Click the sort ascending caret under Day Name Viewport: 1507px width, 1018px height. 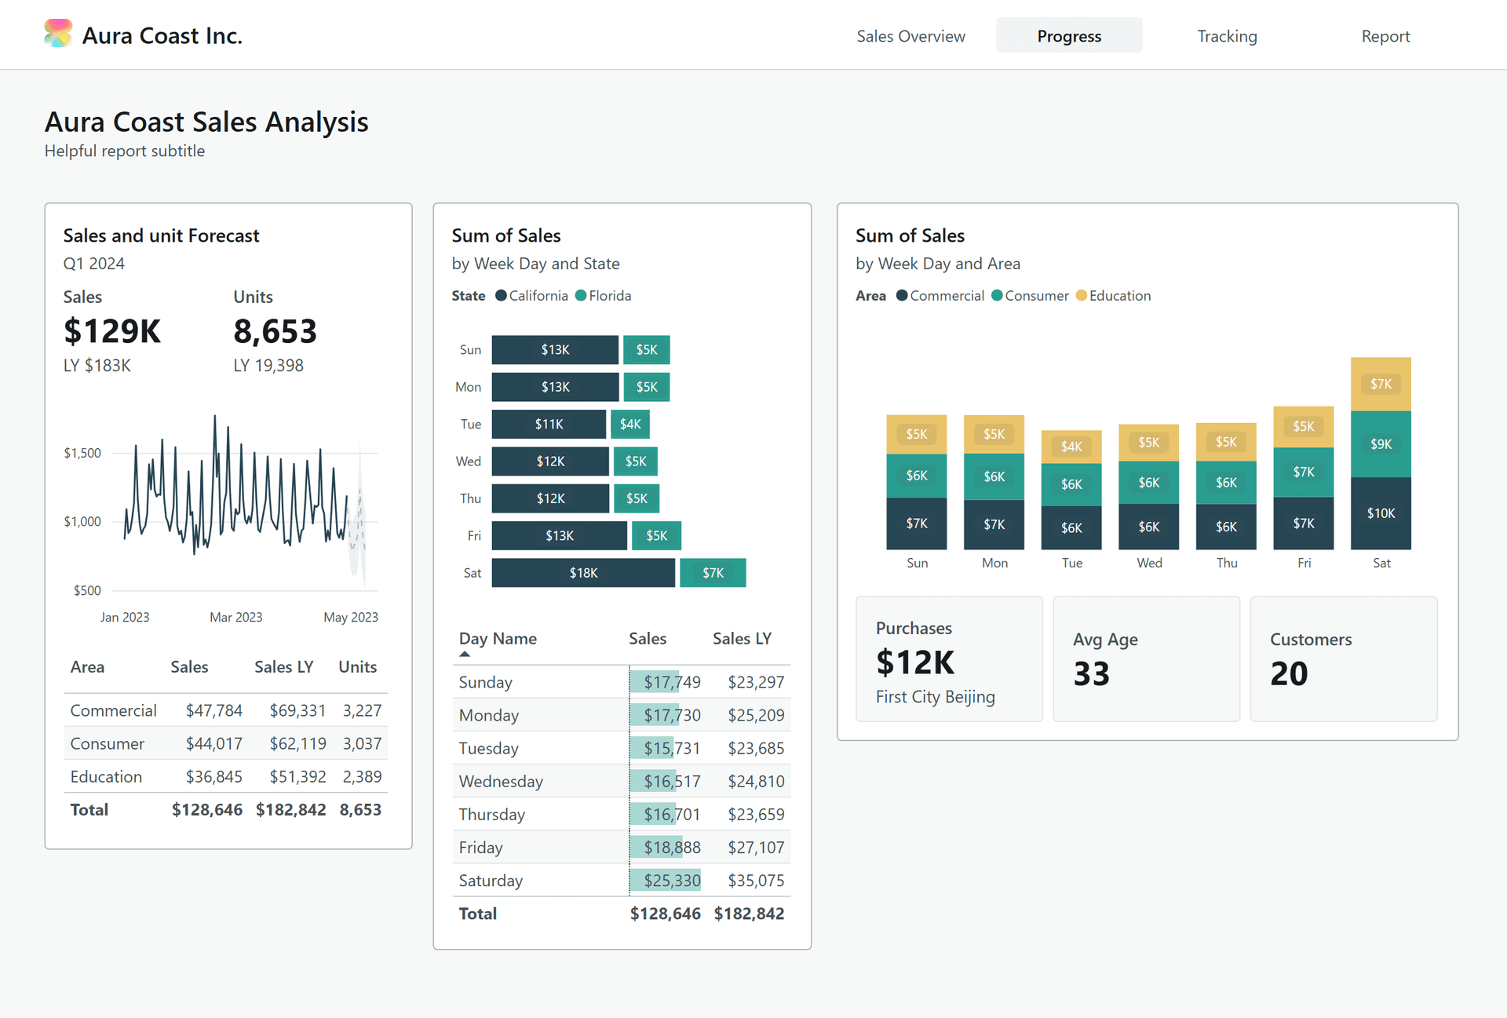point(465,652)
